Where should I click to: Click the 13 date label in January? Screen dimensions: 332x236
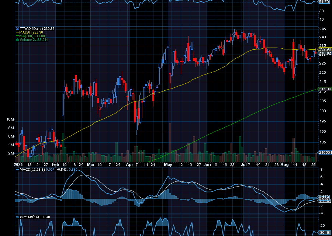[30, 165]
